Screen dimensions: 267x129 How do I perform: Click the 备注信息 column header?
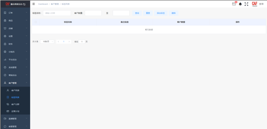[x=124, y=22]
